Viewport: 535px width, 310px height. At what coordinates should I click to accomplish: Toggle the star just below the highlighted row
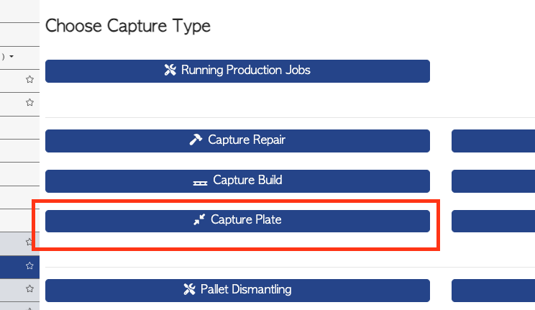(29, 289)
